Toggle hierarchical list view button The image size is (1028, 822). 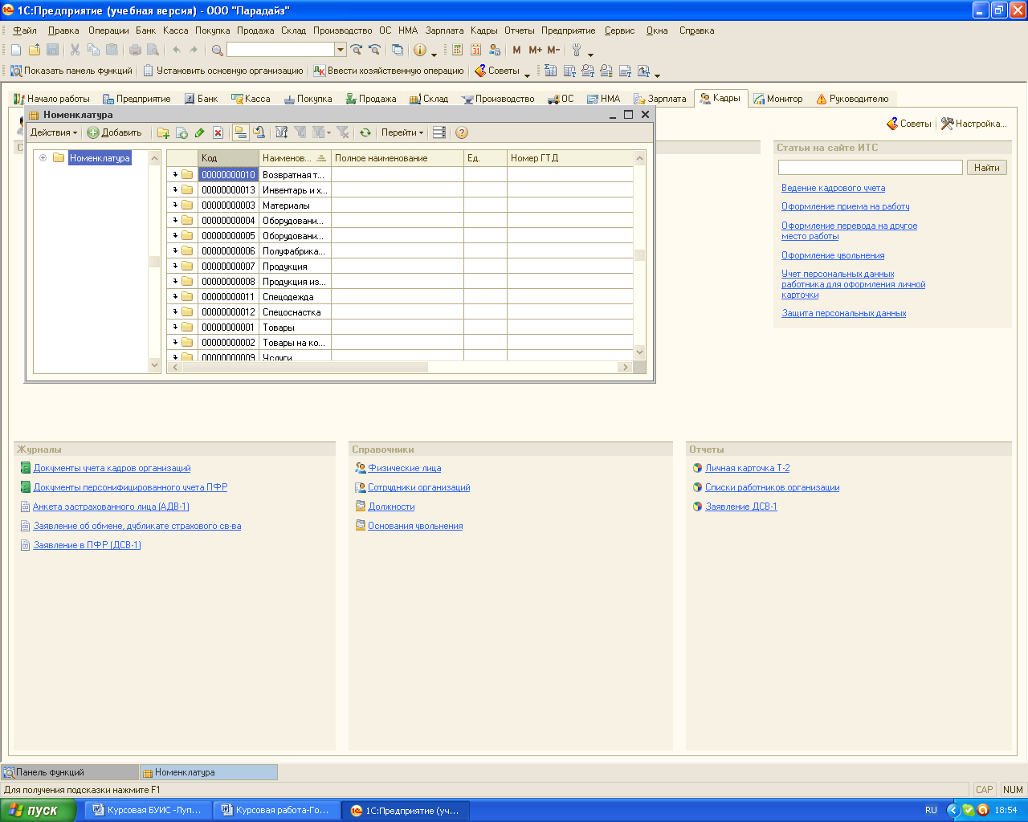[240, 133]
